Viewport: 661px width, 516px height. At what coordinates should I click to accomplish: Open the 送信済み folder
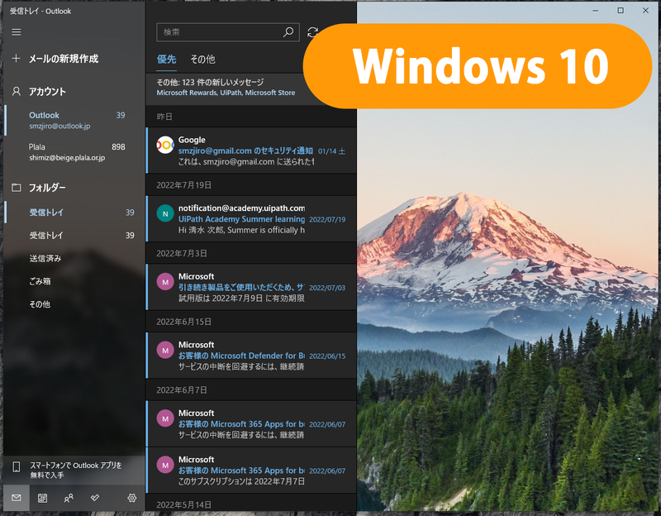coord(74,258)
